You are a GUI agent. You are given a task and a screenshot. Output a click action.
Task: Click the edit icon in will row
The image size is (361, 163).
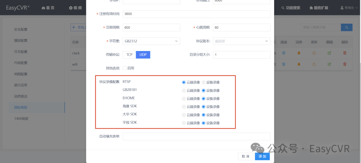pos(329,64)
